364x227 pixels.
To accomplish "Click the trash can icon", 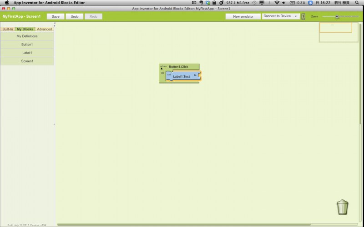I will pyautogui.click(x=343, y=207).
